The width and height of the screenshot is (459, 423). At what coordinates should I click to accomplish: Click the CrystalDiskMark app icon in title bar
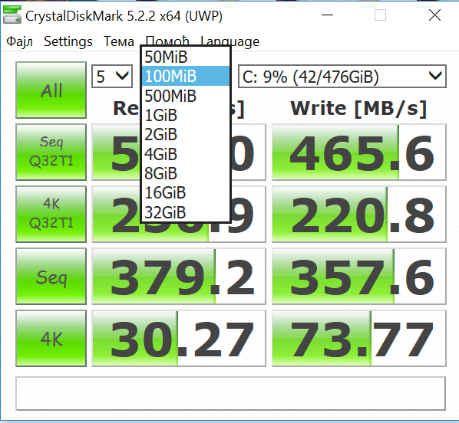12,15
